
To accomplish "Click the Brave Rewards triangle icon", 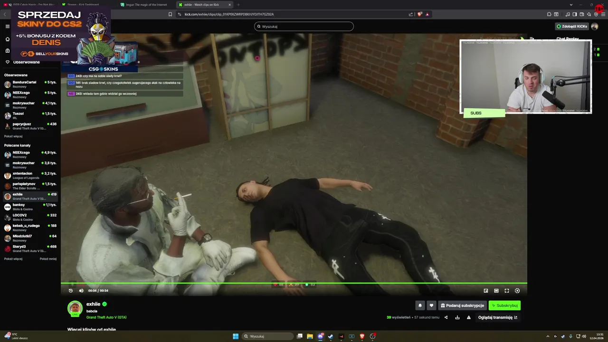I will tap(427, 14).
